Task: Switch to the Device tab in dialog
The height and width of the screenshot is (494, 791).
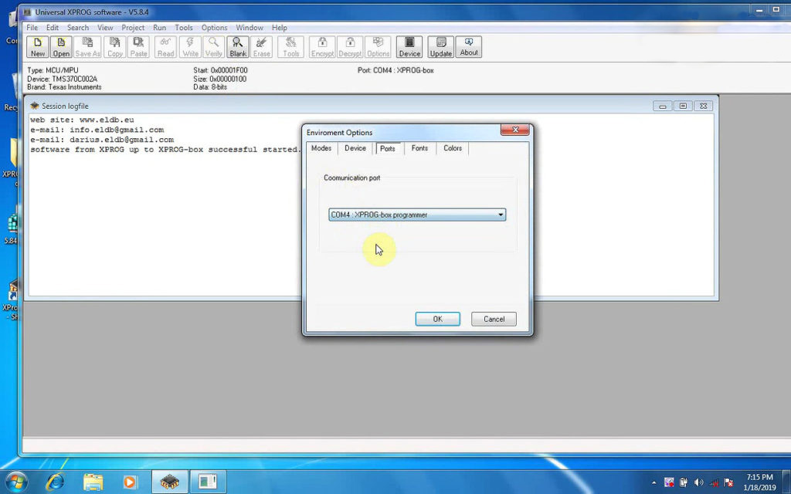Action: coord(355,148)
